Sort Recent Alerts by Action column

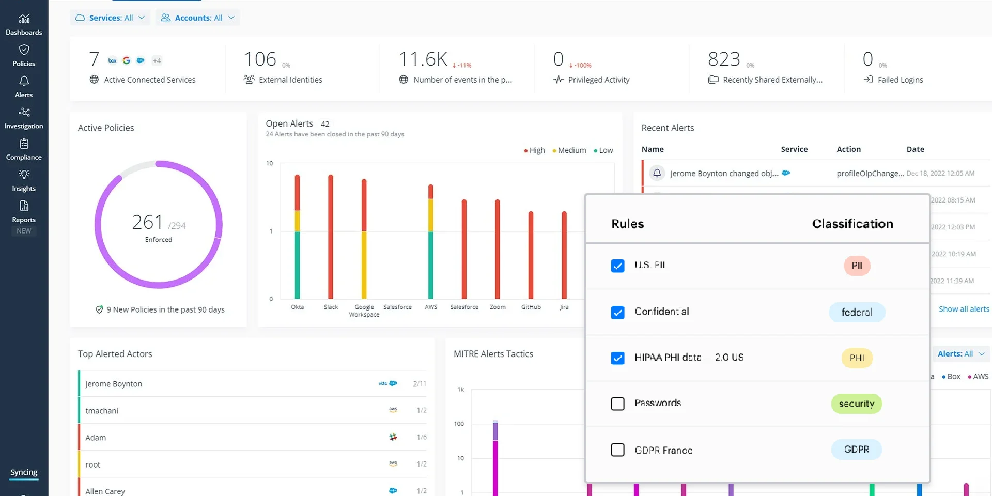pos(849,149)
